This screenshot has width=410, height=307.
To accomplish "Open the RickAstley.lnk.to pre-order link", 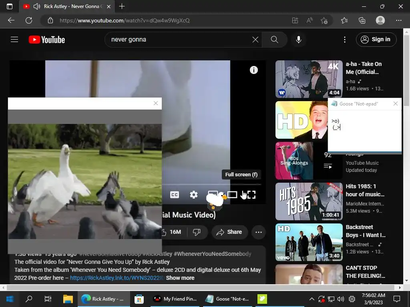I will (117, 278).
